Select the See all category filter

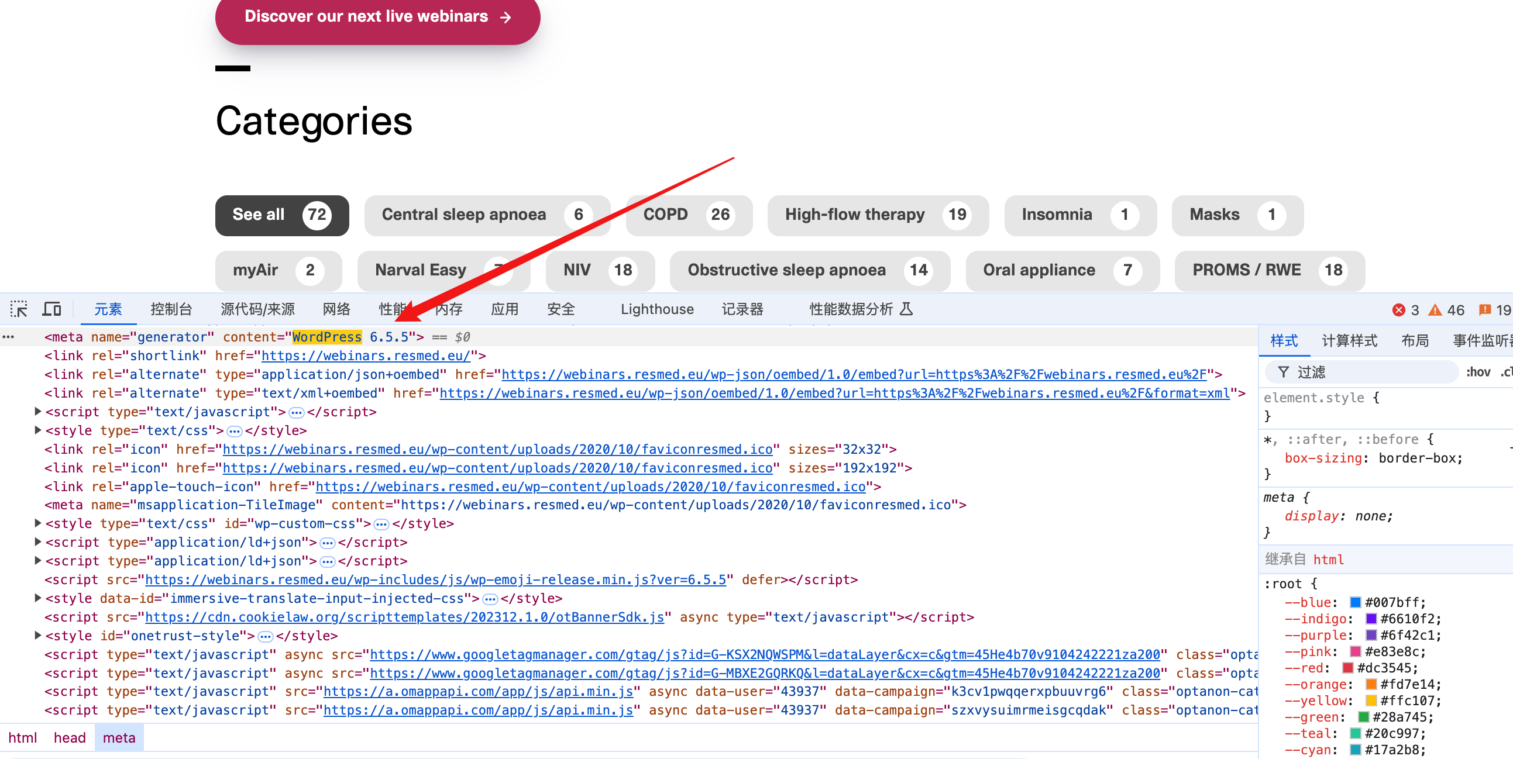click(x=282, y=215)
